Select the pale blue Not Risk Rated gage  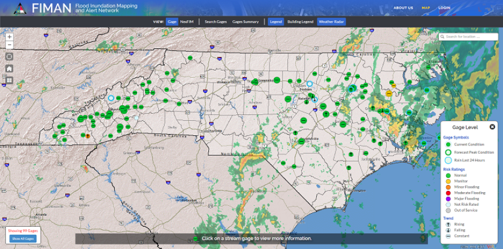(x=137, y=117)
